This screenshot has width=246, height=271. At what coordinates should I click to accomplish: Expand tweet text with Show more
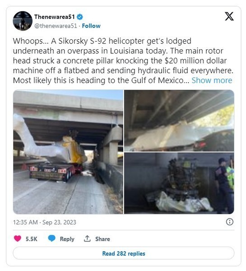coord(212,80)
